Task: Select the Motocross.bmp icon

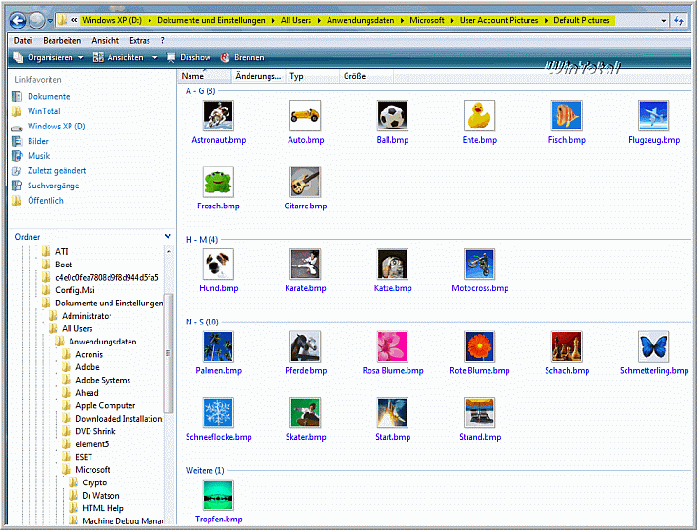Action: coord(479,264)
